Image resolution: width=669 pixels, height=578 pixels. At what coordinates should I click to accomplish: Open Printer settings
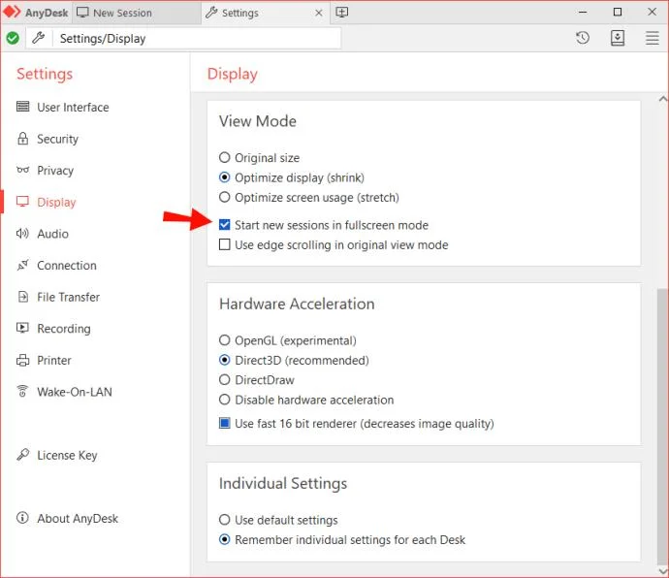tap(53, 360)
